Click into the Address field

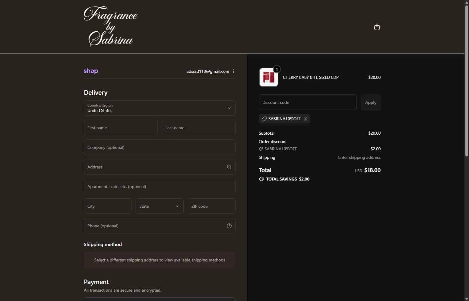(x=160, y=167)
